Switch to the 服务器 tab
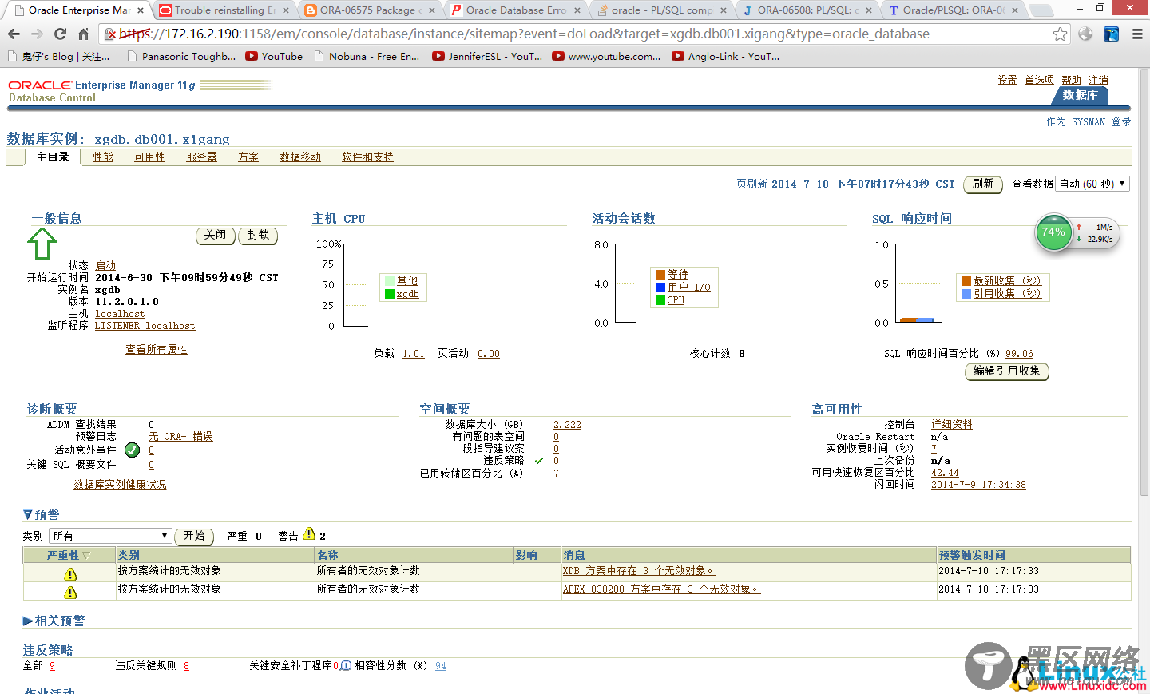This screenshot has height=694, width=1150. coord(201,157)
